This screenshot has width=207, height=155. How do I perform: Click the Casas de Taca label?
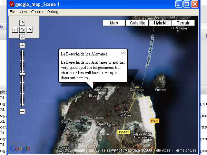pyautogui.click(x=64, y=149)
